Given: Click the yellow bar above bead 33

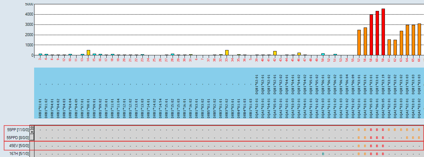Looking at the screenshot, I should tap(227, 53).
